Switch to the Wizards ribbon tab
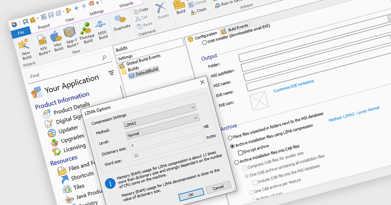The image size is (391, 205). coord(126,4)
